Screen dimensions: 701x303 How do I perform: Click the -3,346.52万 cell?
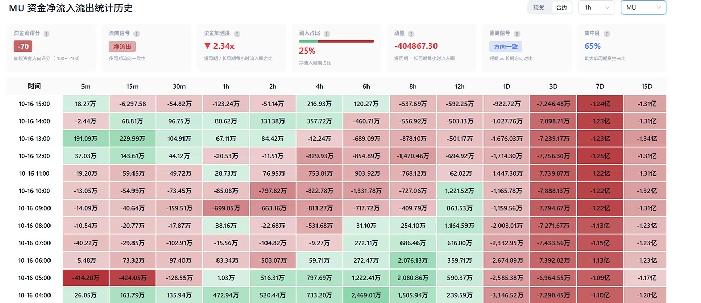pyautogui.click(x=507, y=295)
